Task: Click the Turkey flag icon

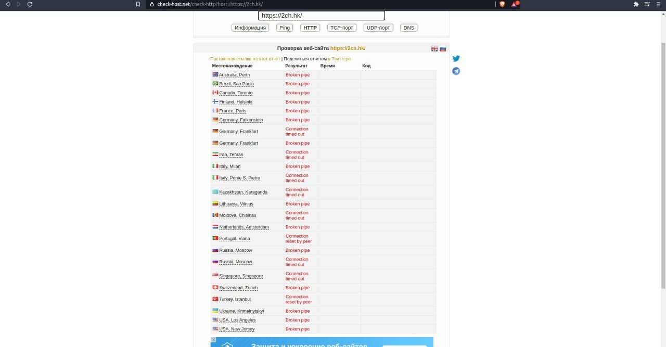Action: 215,299
